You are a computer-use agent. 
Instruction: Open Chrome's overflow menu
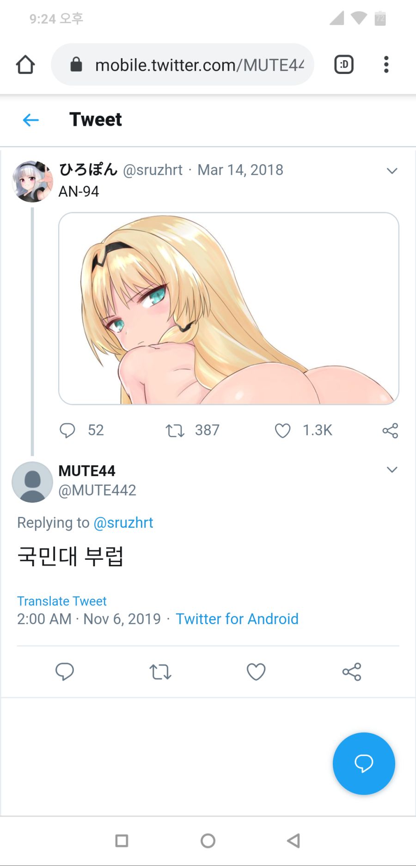coord(386,64)
